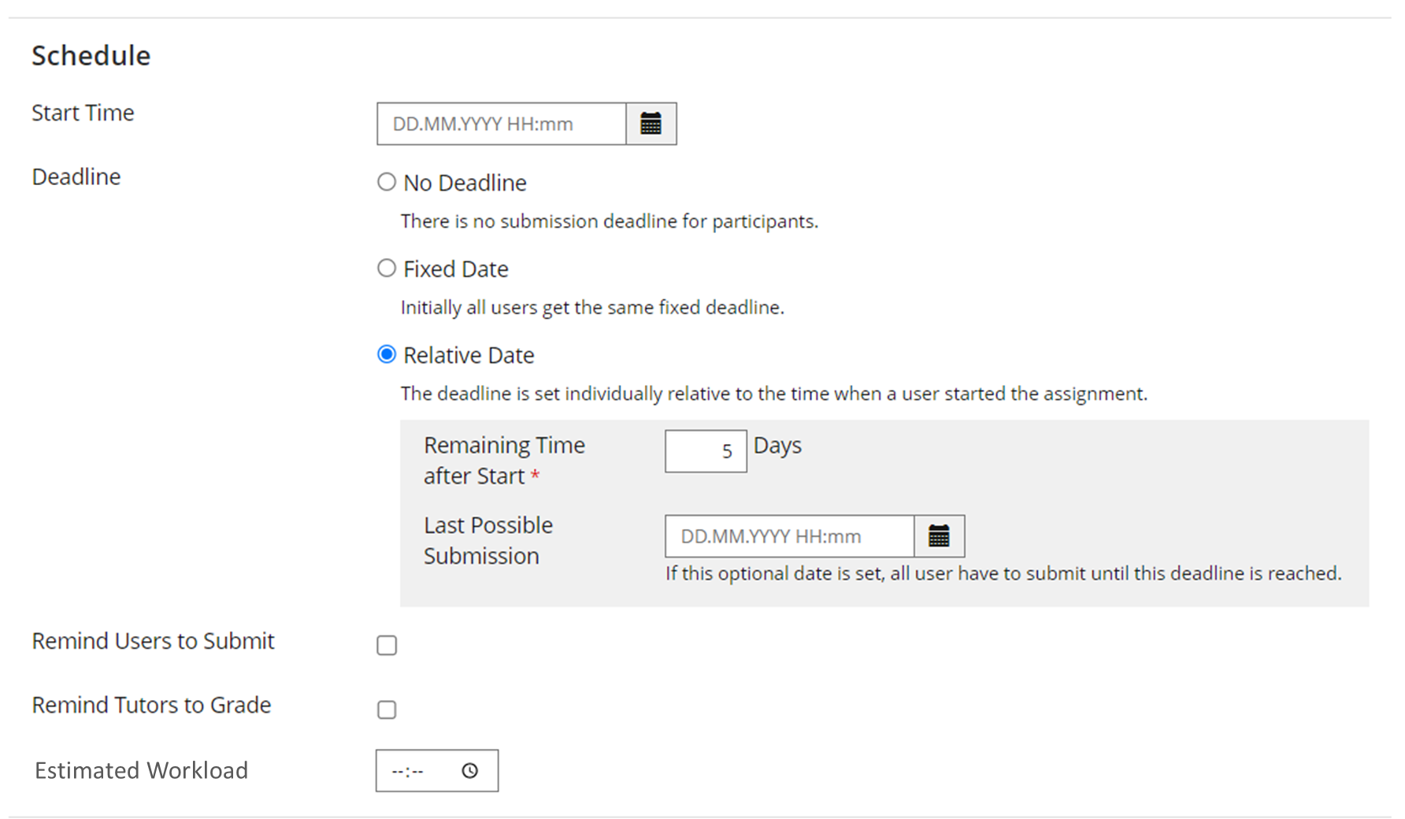
Task: Click the "No Deadline" label text
Action: pyautogui.click(x=465, y=183)
